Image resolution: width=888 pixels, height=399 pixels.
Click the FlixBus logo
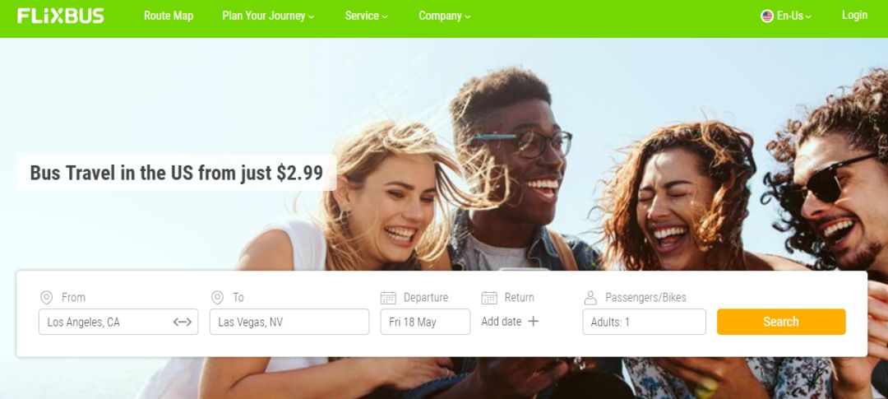point(61,16)
